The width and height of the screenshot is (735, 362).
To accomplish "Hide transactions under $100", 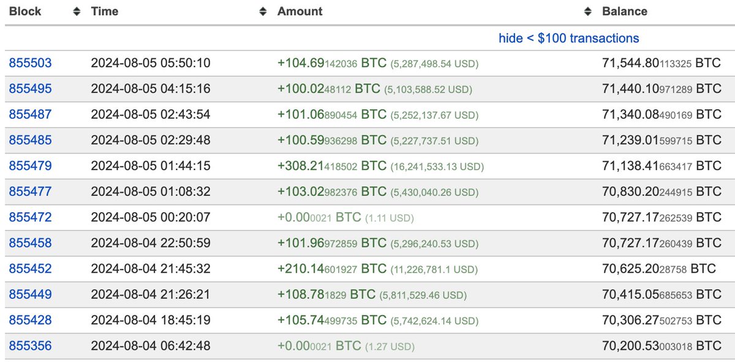I will (569, 39).
